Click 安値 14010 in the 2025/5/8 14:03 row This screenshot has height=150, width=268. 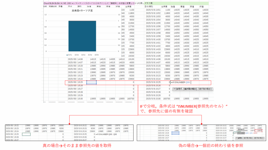(x=196, y=49)
